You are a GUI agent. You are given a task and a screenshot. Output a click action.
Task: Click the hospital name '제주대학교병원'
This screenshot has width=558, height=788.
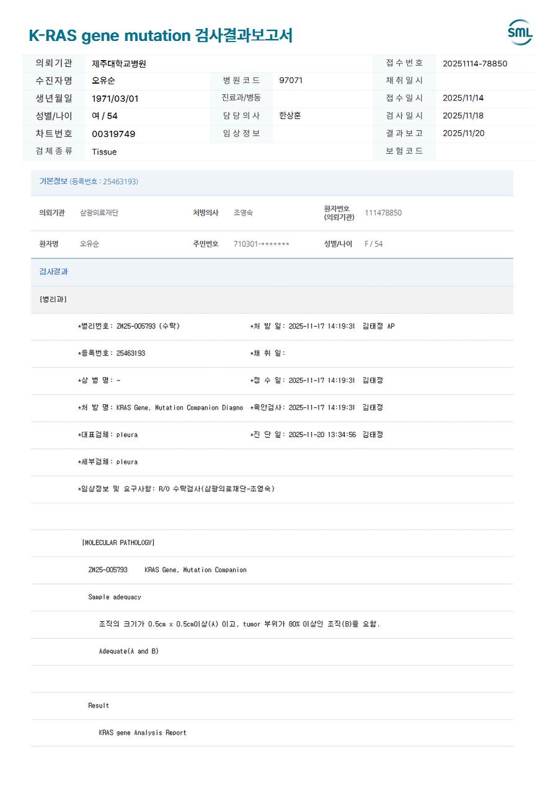[x=119, y=63]
